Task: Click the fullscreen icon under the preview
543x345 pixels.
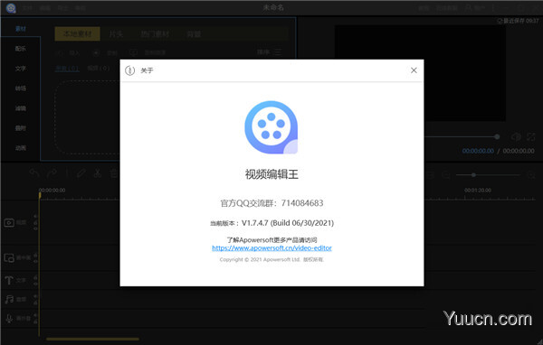Action: (531, 137)
